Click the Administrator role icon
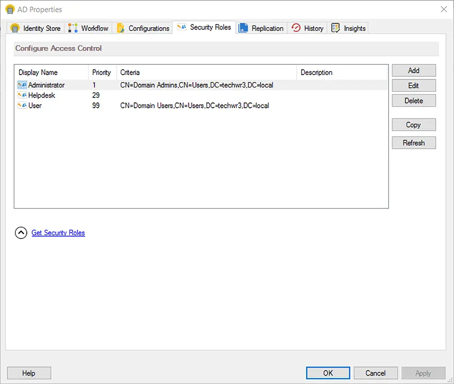Viewport: 454px width, 384px height. coord(22,85)
